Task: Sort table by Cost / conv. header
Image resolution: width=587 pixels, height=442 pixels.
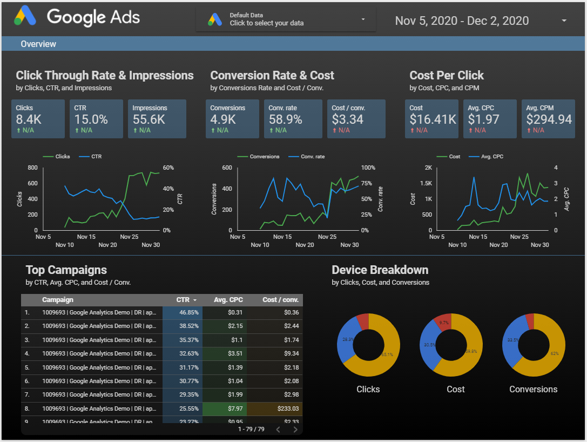Action: pyautogui.click(x=280, y=300)
